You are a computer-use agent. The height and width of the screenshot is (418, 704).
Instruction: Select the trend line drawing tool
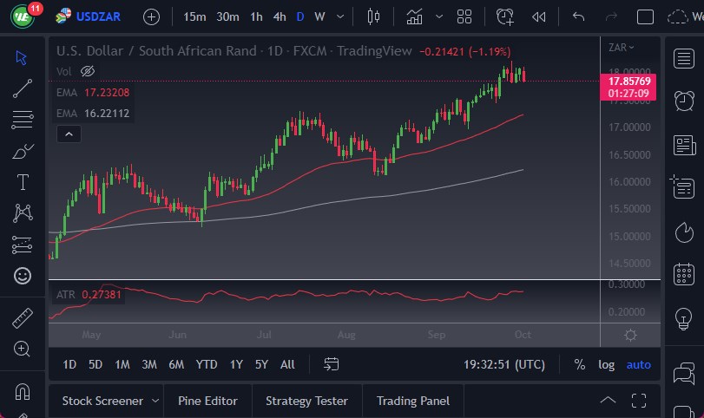tap(23, 88)
